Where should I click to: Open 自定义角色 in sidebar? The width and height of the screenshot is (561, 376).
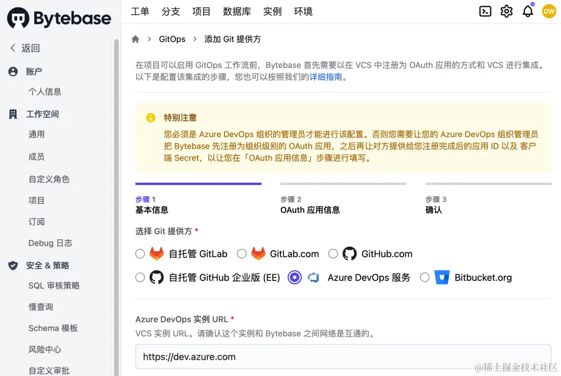49,179
